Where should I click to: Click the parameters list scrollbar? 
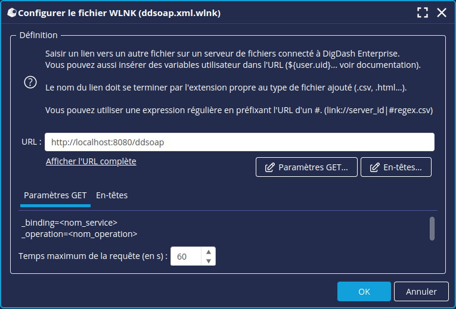432,227
